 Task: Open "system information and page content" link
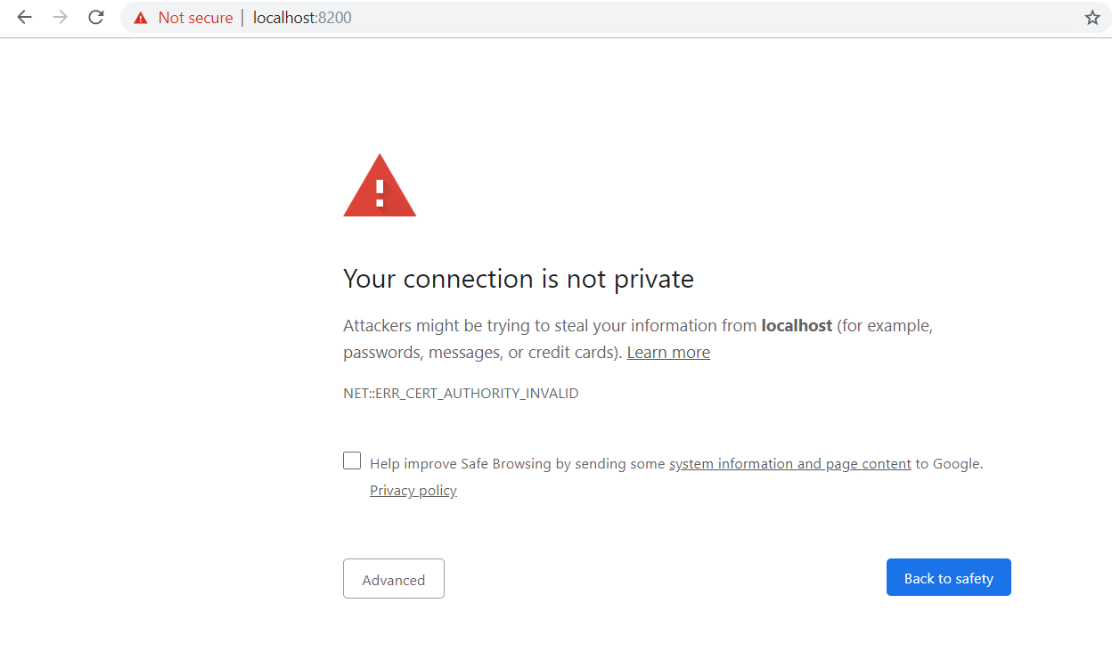pos(790,464)
